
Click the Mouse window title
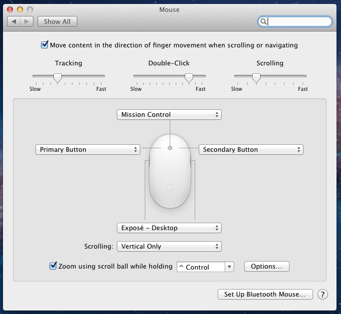click(x=169, y=10)
